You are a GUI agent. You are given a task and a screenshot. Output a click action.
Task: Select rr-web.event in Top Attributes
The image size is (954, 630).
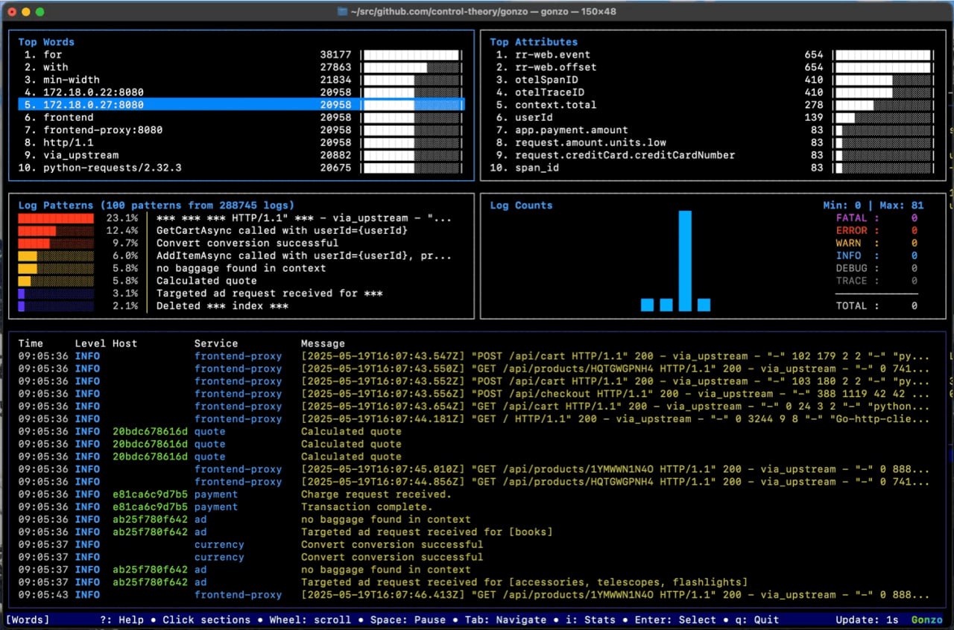tap(552, 54)
